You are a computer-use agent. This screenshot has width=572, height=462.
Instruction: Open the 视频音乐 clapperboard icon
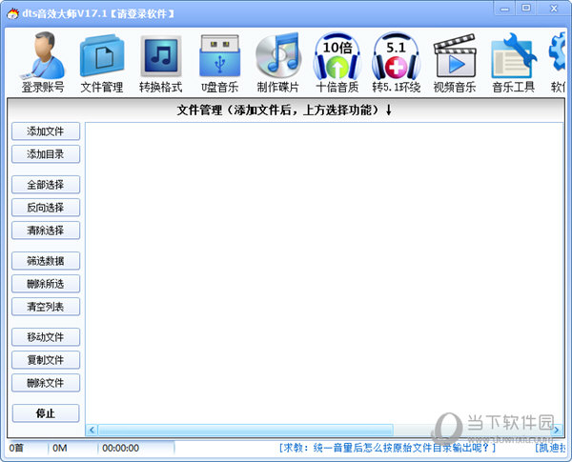455,62
